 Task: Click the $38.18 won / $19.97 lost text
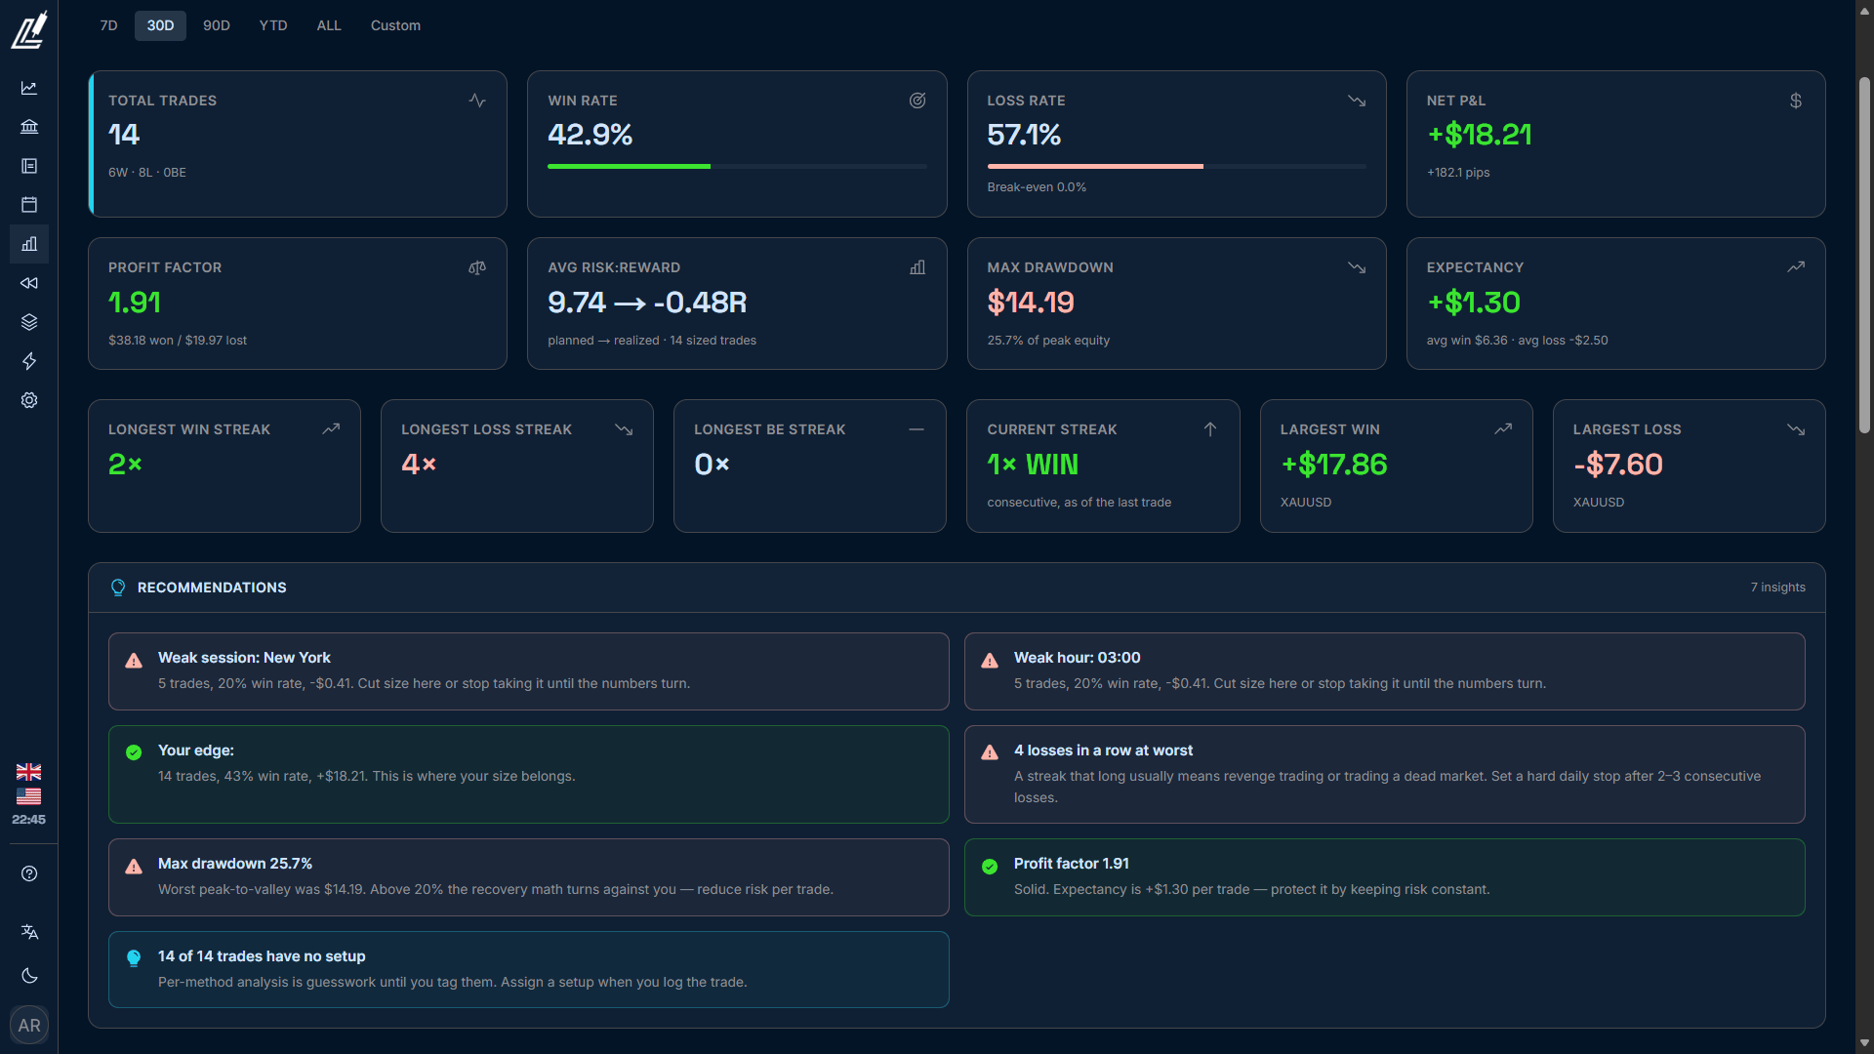[178, 341]
